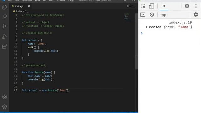Open Run and Debug view
Image resolution: width=201 pixels, height=113 pixels.
pos(4,36)
